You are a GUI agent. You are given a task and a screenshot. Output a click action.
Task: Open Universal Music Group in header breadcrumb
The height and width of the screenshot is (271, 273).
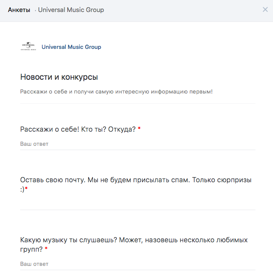click(x=71, y=10)
